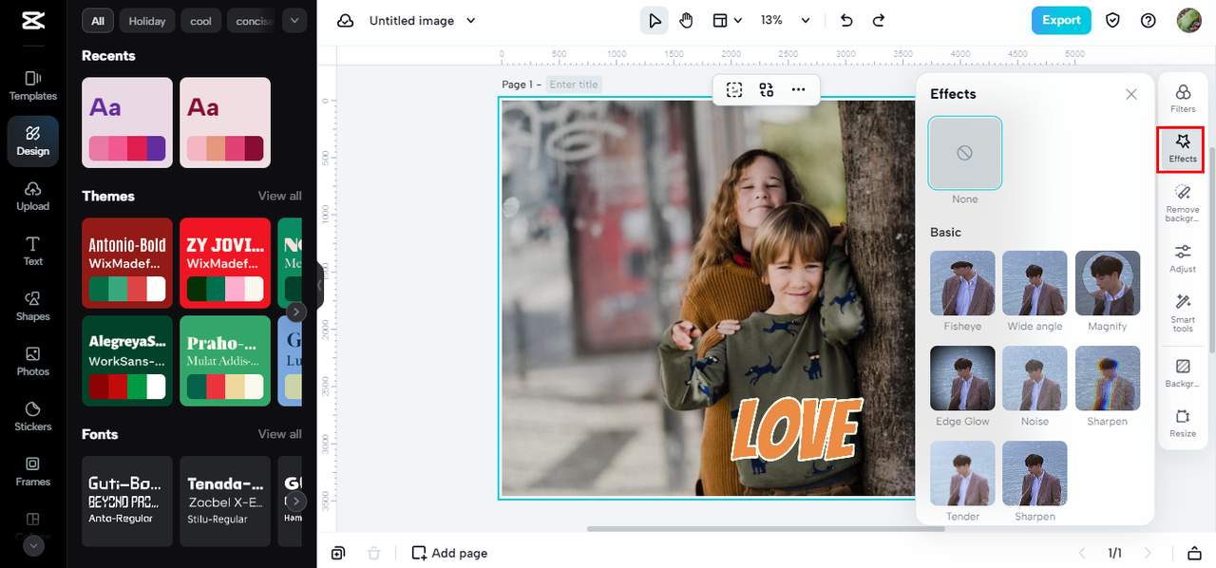This screenshot has height=568, width=1216.
Task: Open the Smart tools panel
Action: tap(1183, 313)
